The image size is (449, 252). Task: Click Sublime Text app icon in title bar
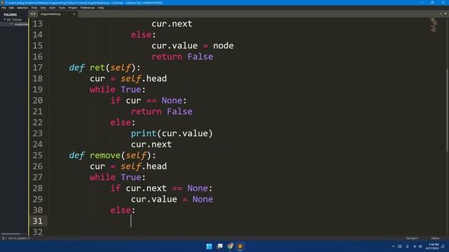(3, 3)
